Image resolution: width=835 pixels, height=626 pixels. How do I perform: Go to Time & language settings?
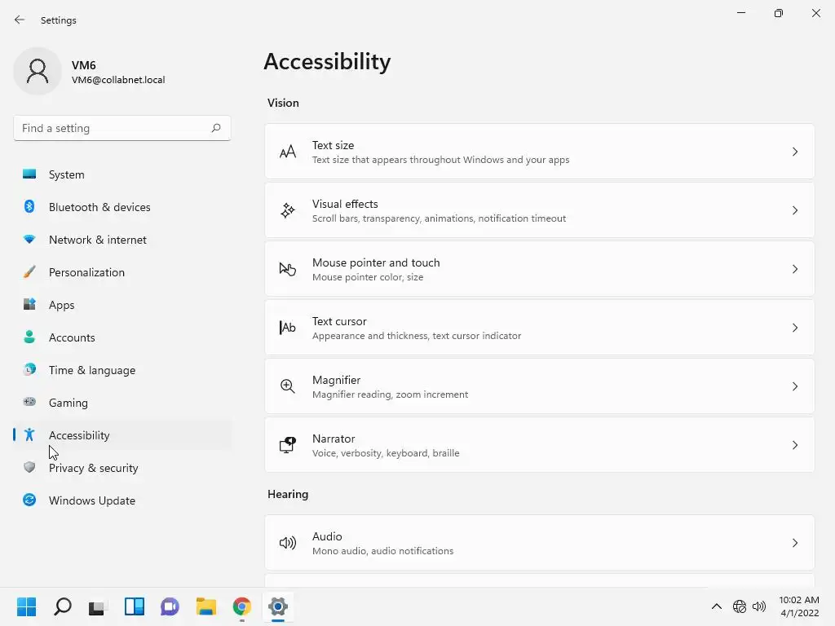(91, 370)
